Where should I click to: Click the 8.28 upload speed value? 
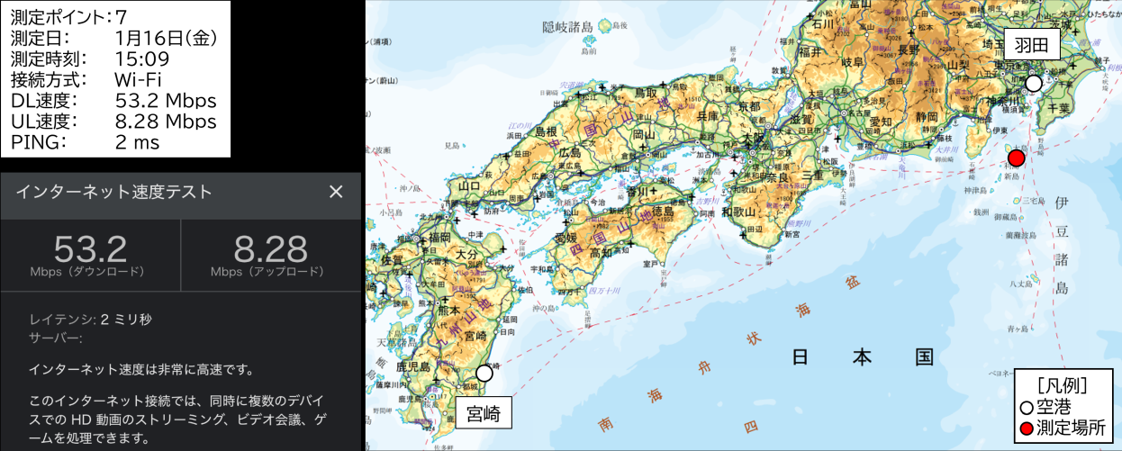tap(271, 249)
